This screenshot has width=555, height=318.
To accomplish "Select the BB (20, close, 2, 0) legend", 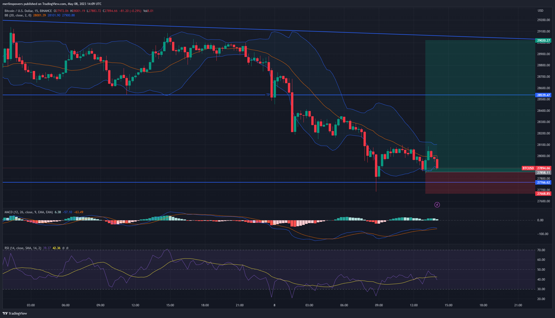I will click(x=18, y=15).
